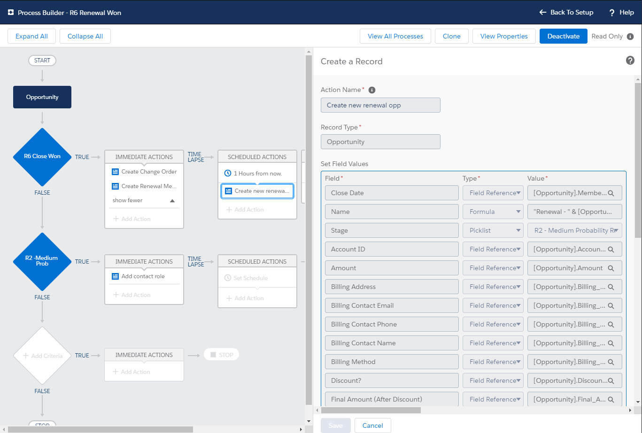Viewport: 642px width, 433px height.
Task: Click the clock icon on 1 Hours from now
Action: (x=228, y=174)
